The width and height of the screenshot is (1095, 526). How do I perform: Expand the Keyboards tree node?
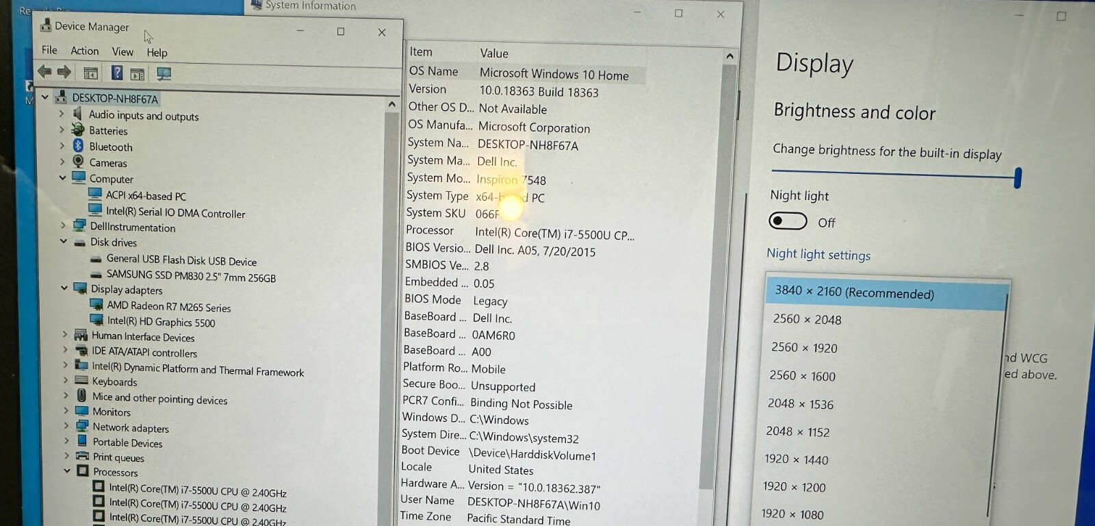click(66, 380)
